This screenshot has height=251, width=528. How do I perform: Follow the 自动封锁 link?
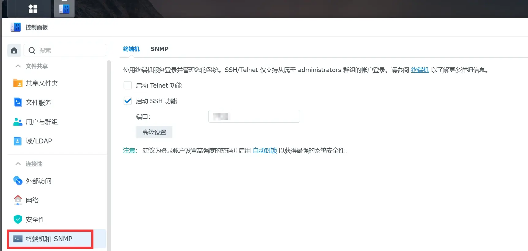click(x=265, y=150)
